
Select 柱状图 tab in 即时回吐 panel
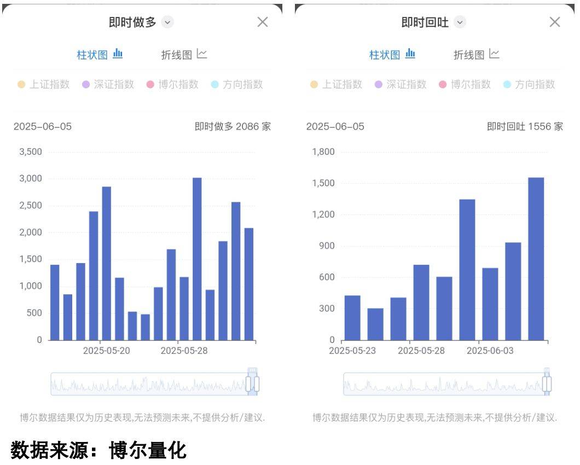pos(385,55)
